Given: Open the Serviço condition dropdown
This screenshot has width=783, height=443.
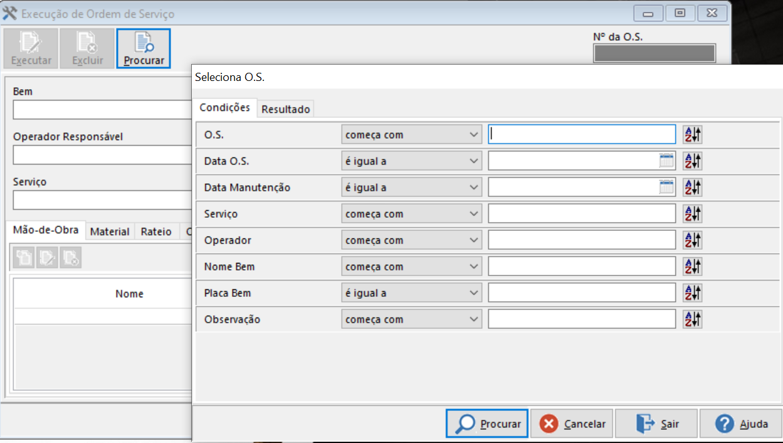Looking at the screenshot, I should click(412, 213).
